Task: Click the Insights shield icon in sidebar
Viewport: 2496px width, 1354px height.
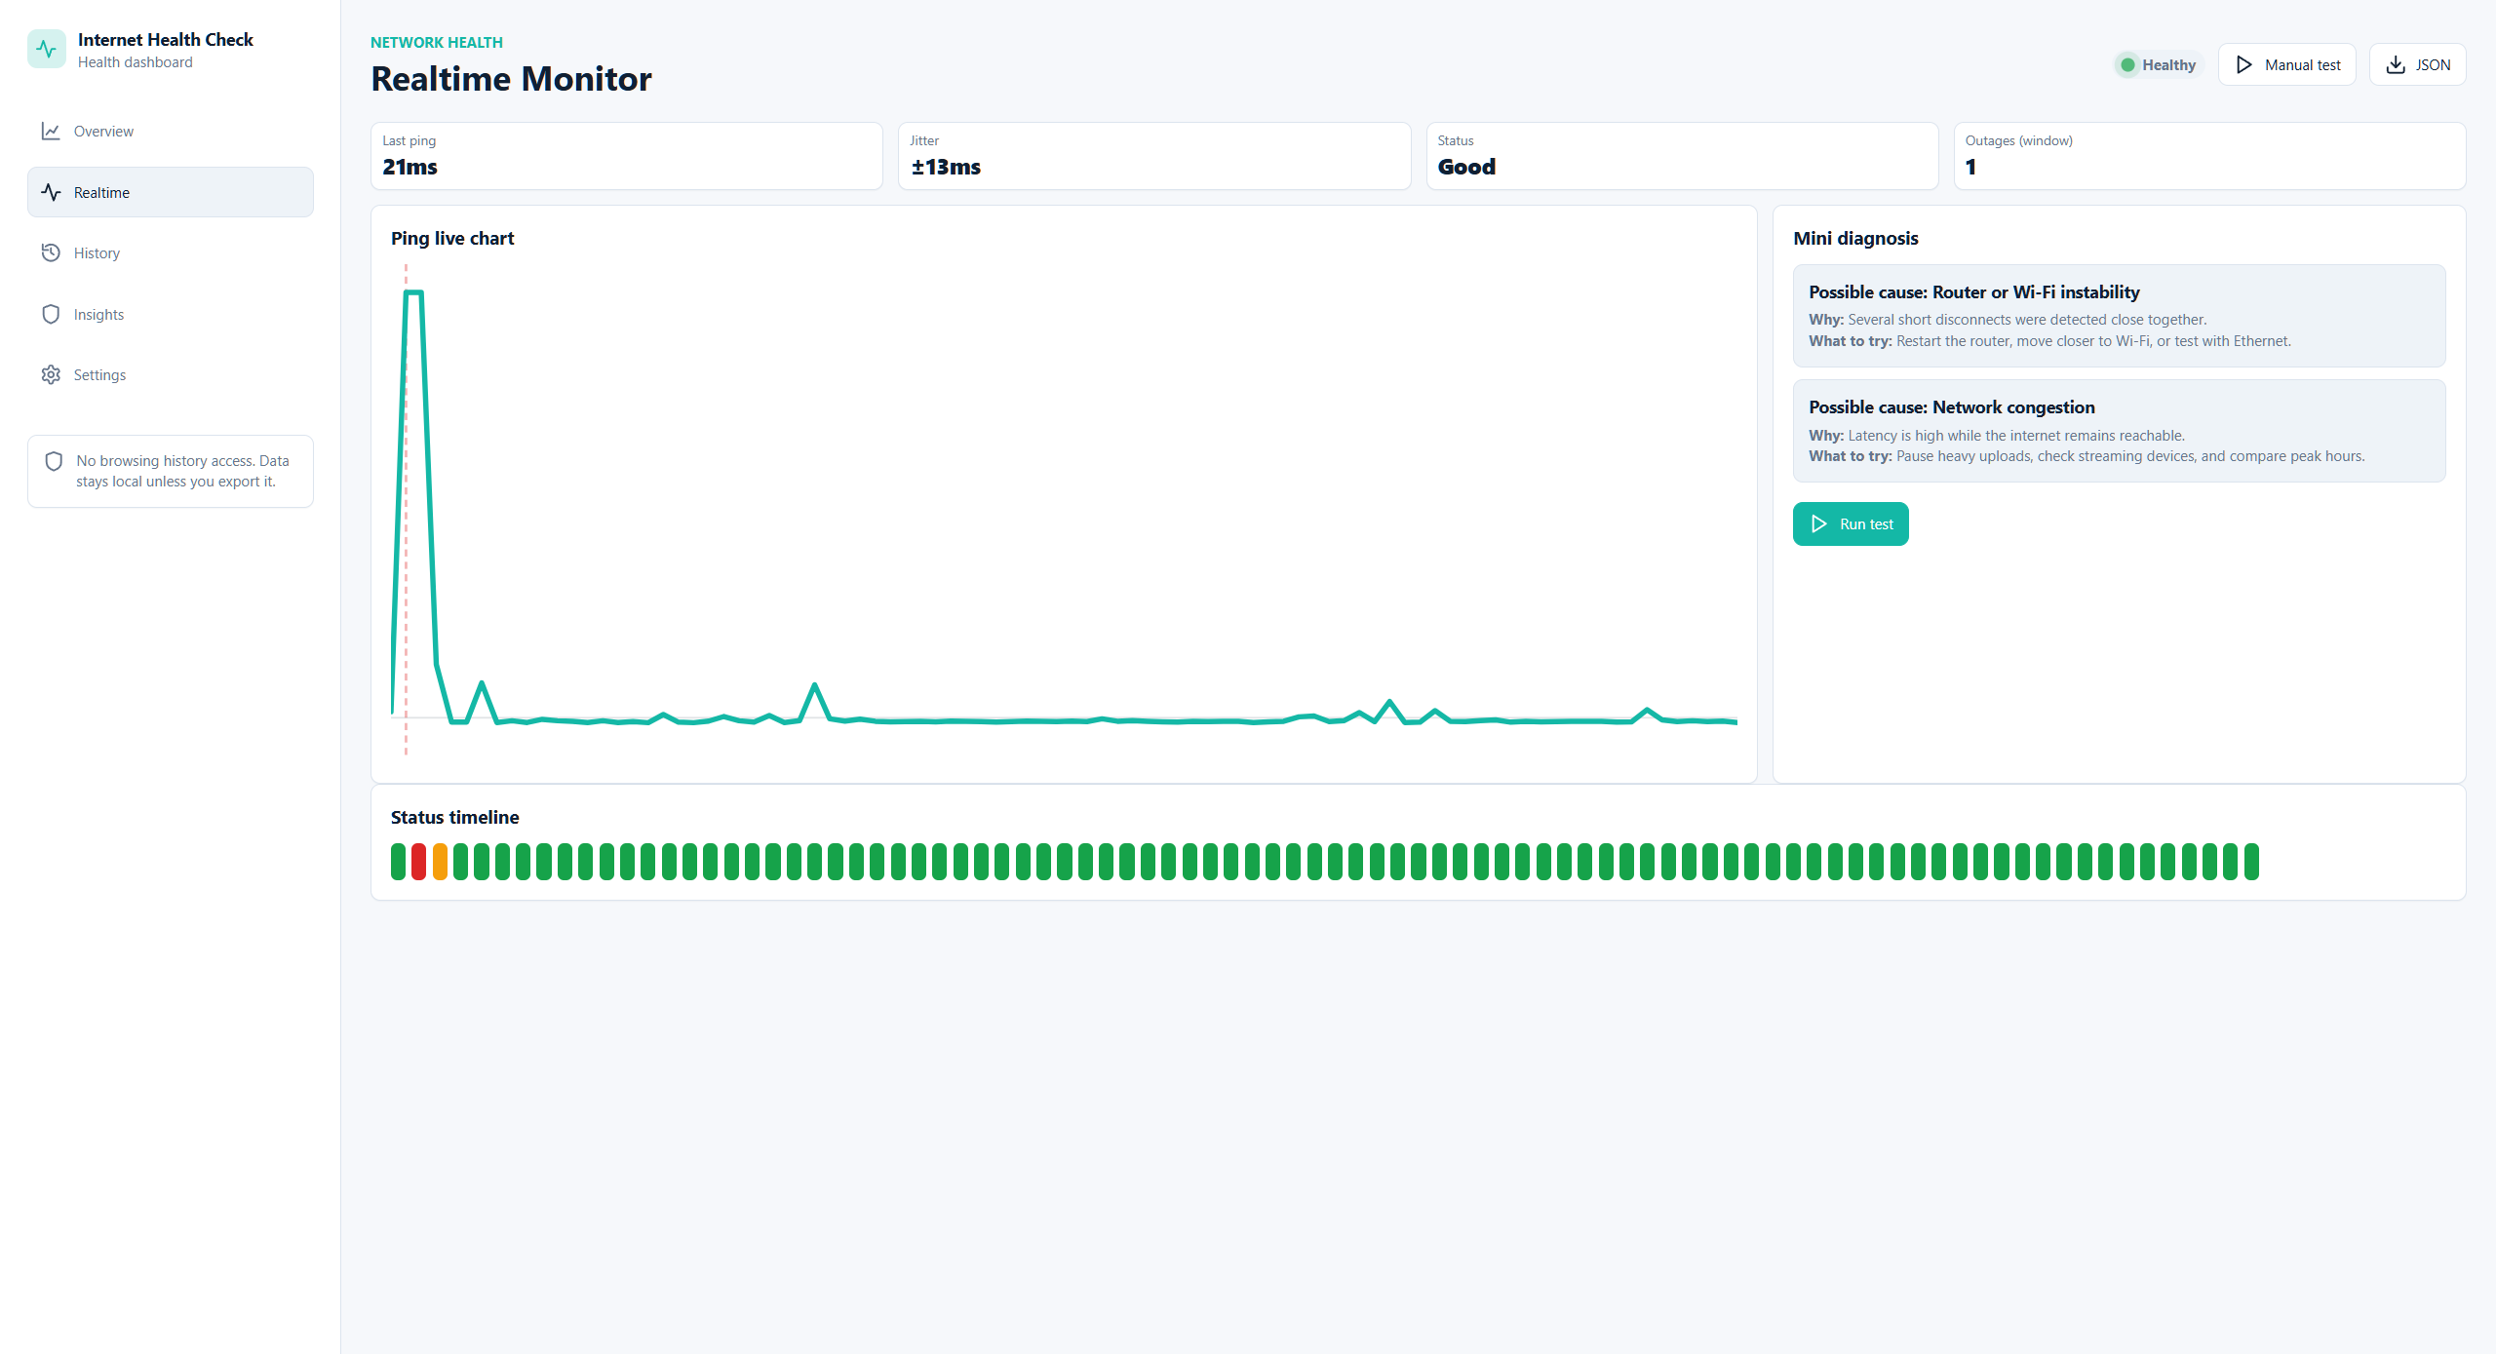Action: [x=51, y=314]
